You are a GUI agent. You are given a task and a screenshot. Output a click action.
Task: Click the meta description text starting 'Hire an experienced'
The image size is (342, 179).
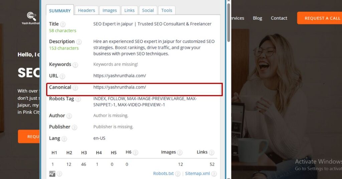tap(154, 47)
